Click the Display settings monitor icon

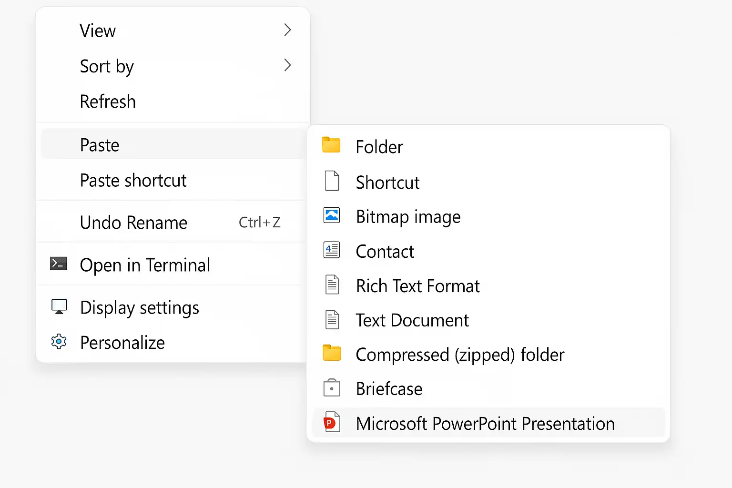(59, 306)
